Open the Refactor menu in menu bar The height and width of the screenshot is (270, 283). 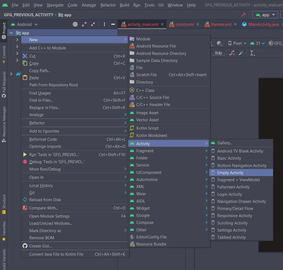[x=108, y=5]
